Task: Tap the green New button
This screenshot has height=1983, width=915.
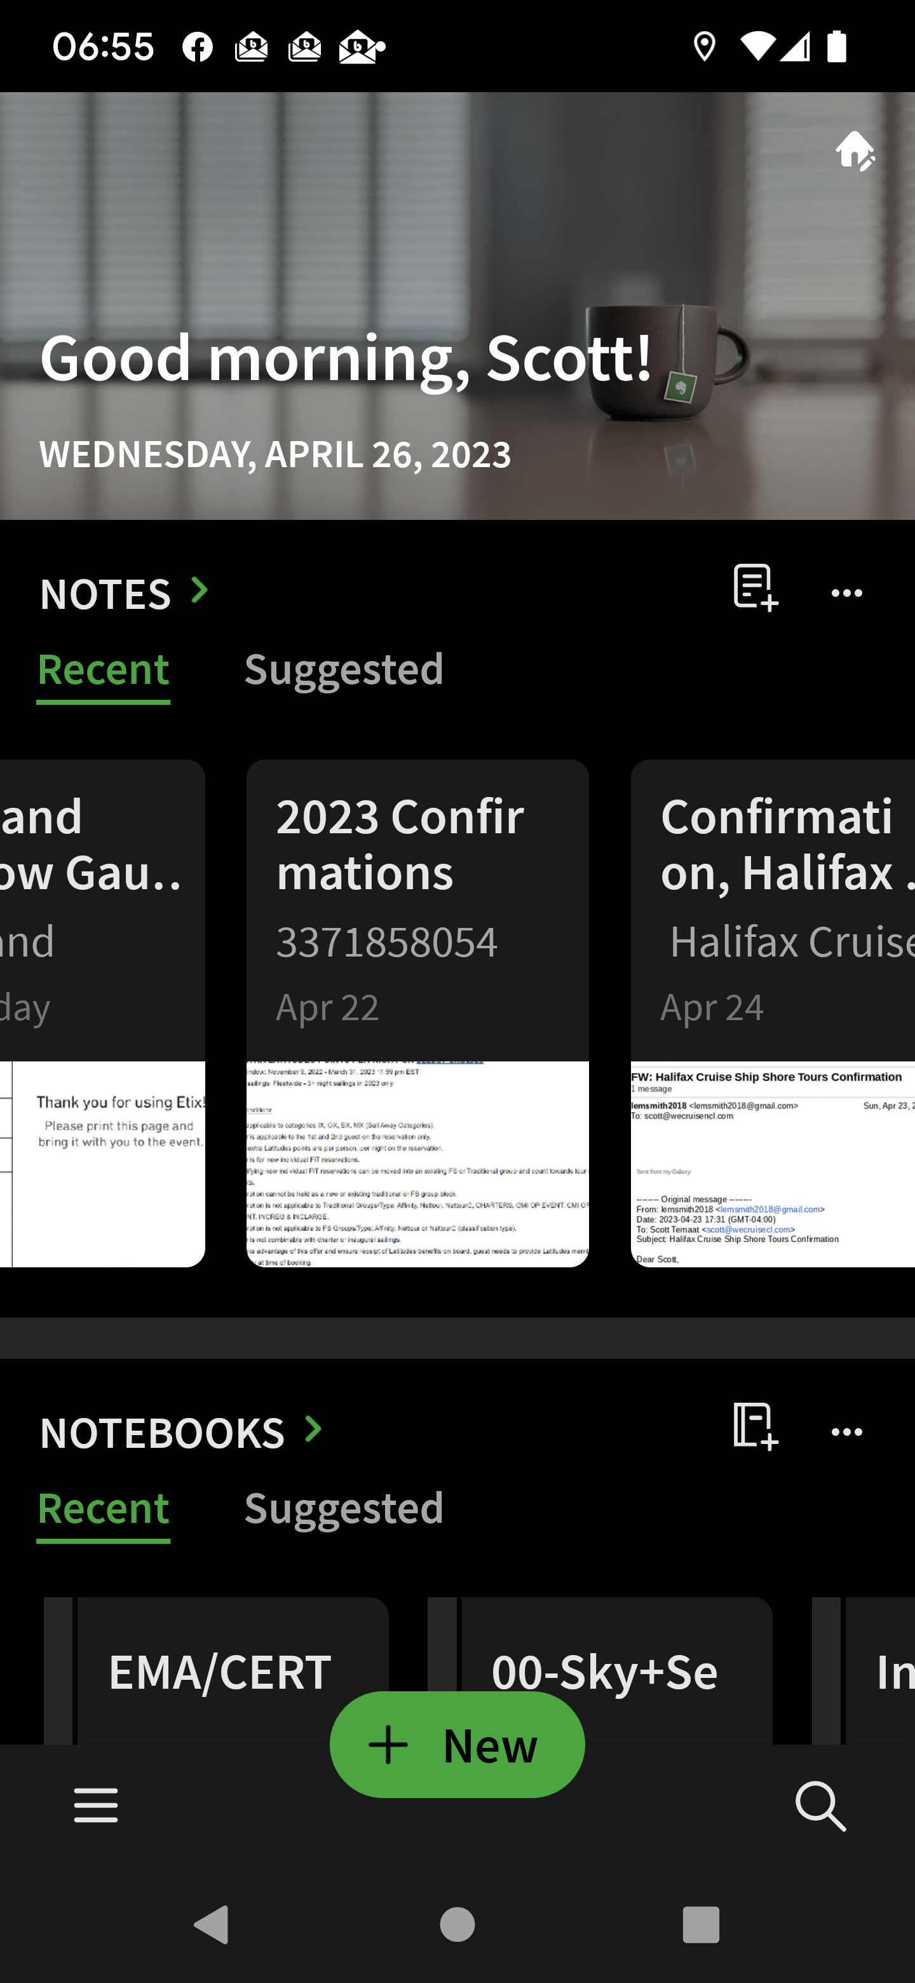Action: click(457, 1745)
